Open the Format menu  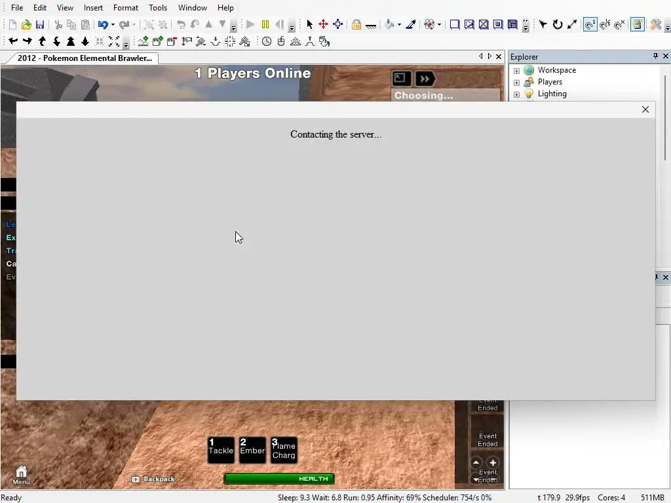pos(126,8)
